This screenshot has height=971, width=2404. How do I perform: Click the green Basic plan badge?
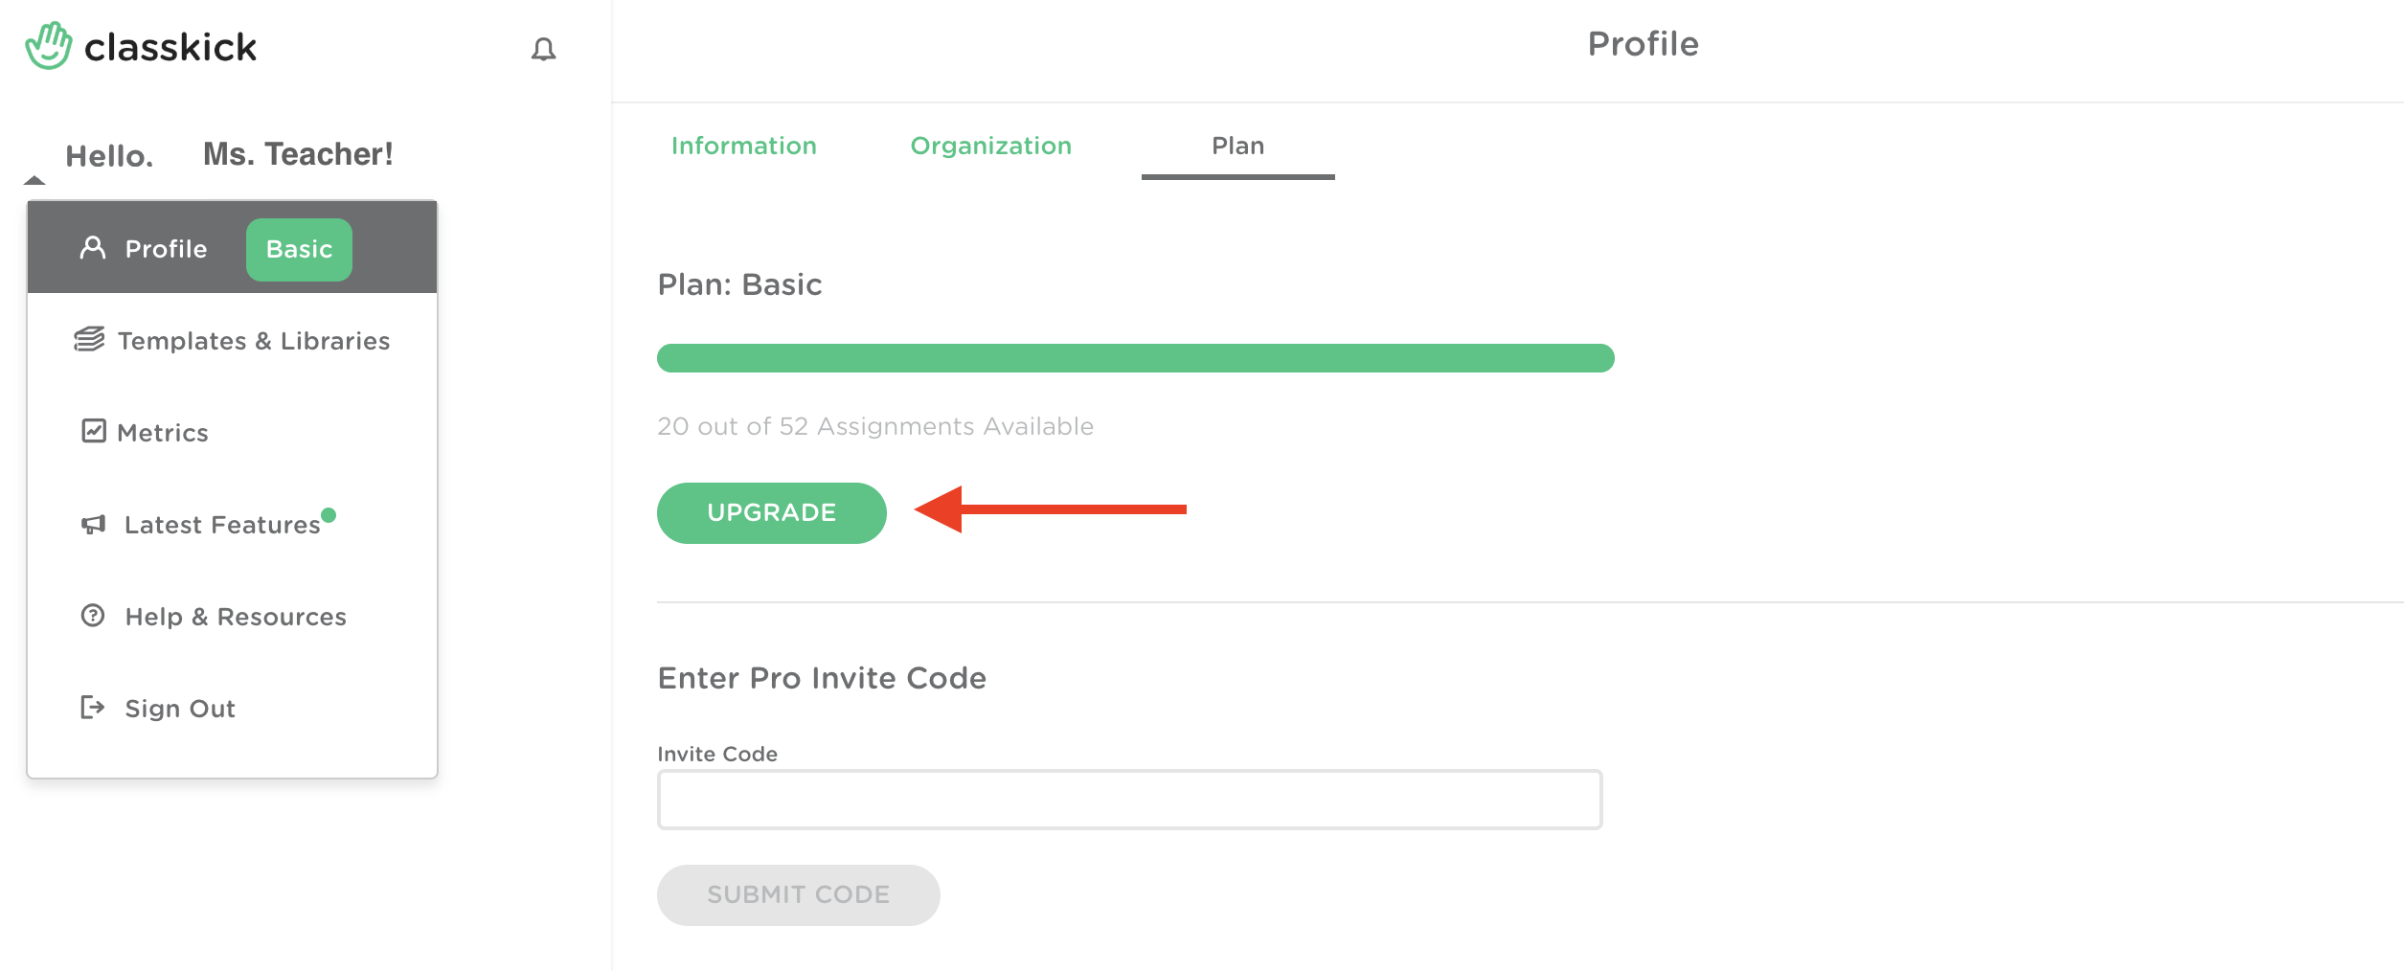299,249
